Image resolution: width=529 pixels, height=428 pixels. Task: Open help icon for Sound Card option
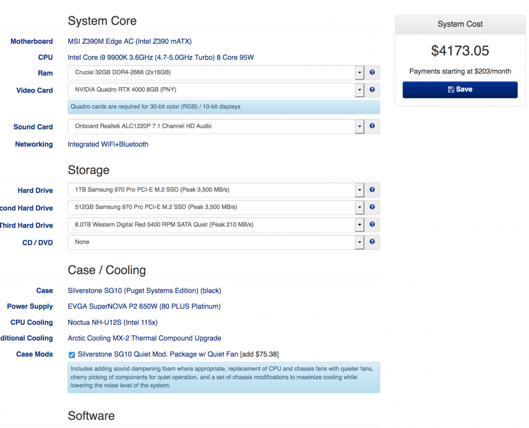372,126
